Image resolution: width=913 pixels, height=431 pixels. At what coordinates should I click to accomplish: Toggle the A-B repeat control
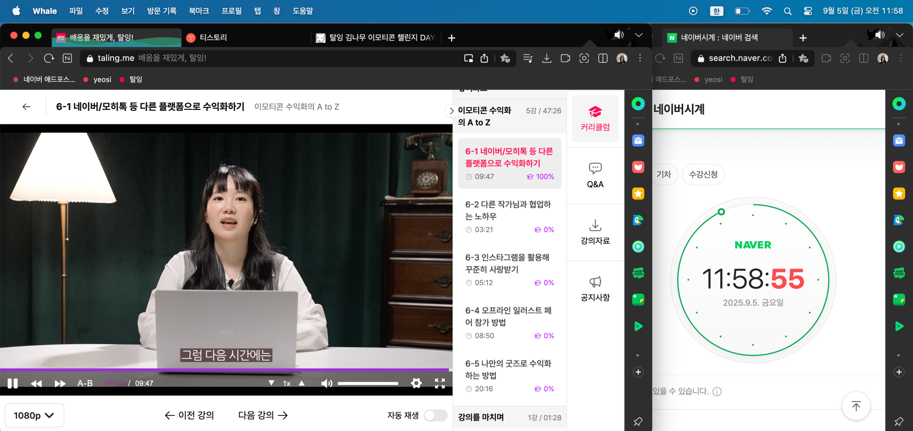[x=85, y=383]
